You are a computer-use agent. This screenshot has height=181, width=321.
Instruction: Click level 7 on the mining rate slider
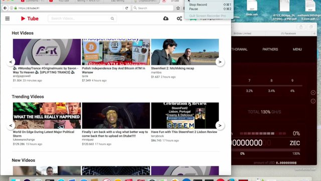click(x=249, y=80)
